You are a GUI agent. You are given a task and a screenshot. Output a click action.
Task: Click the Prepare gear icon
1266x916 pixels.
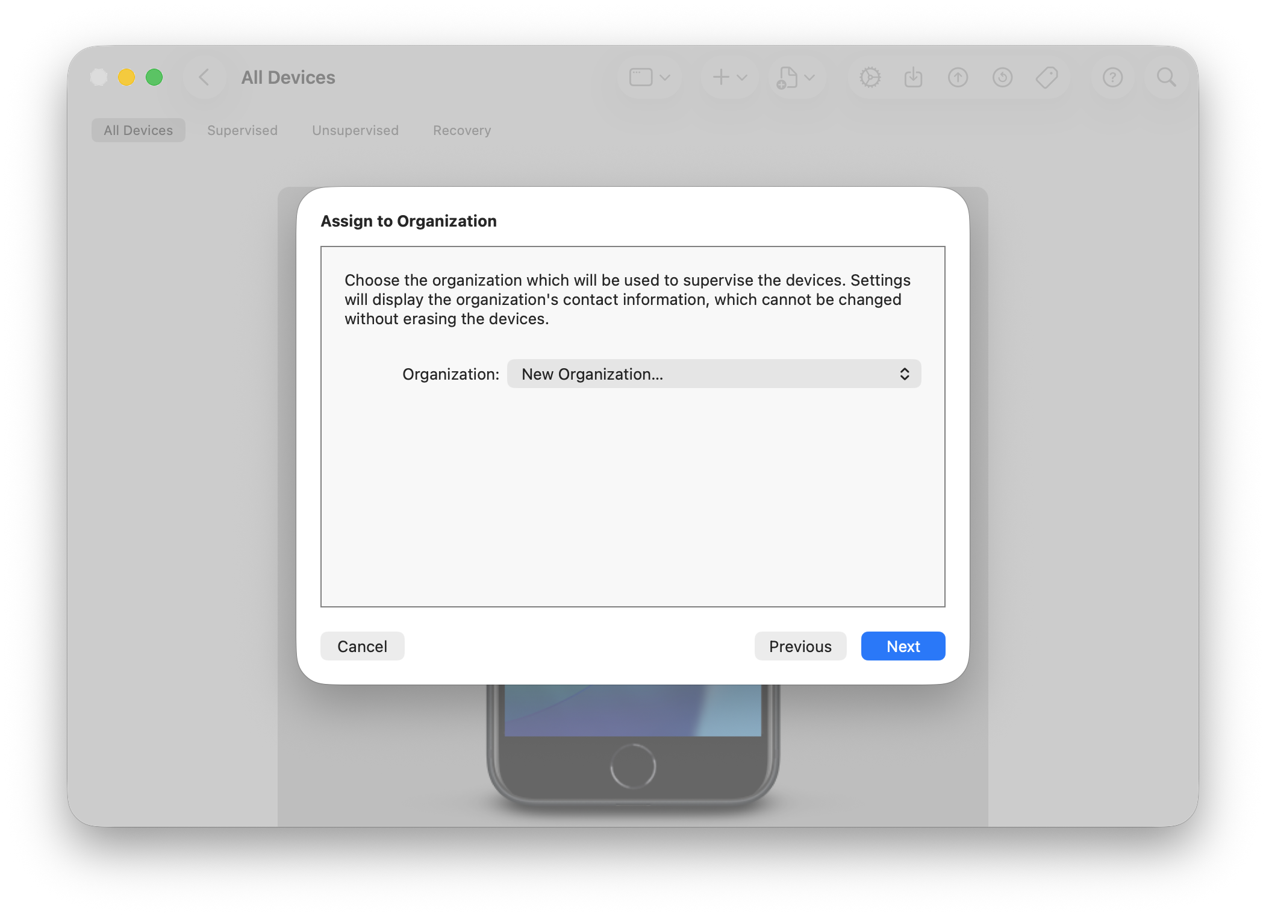point(870,77)
